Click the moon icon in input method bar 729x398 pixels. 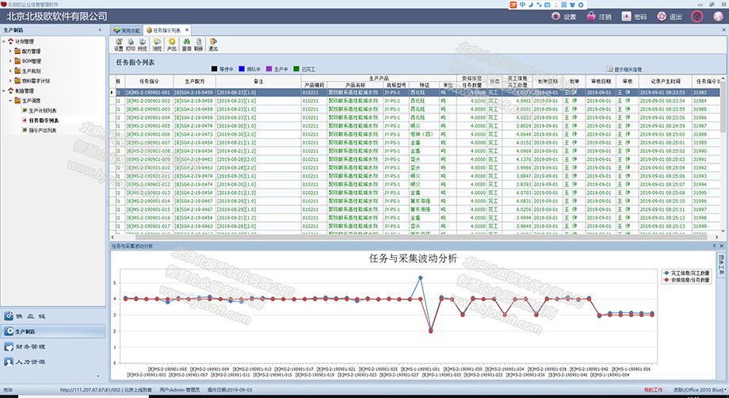pos(530,5)
